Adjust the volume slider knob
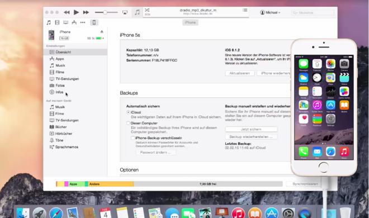 coord(105,12)
